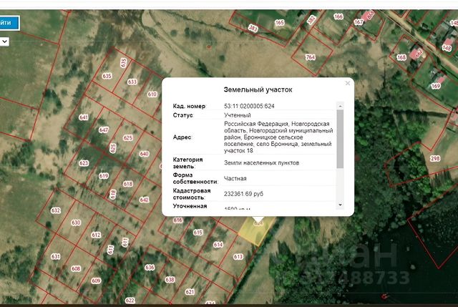This screenshot has height=307, width=458.
Task: Select parcel 165 on the map
Action: pyautogui.click(x=280, y=22)
